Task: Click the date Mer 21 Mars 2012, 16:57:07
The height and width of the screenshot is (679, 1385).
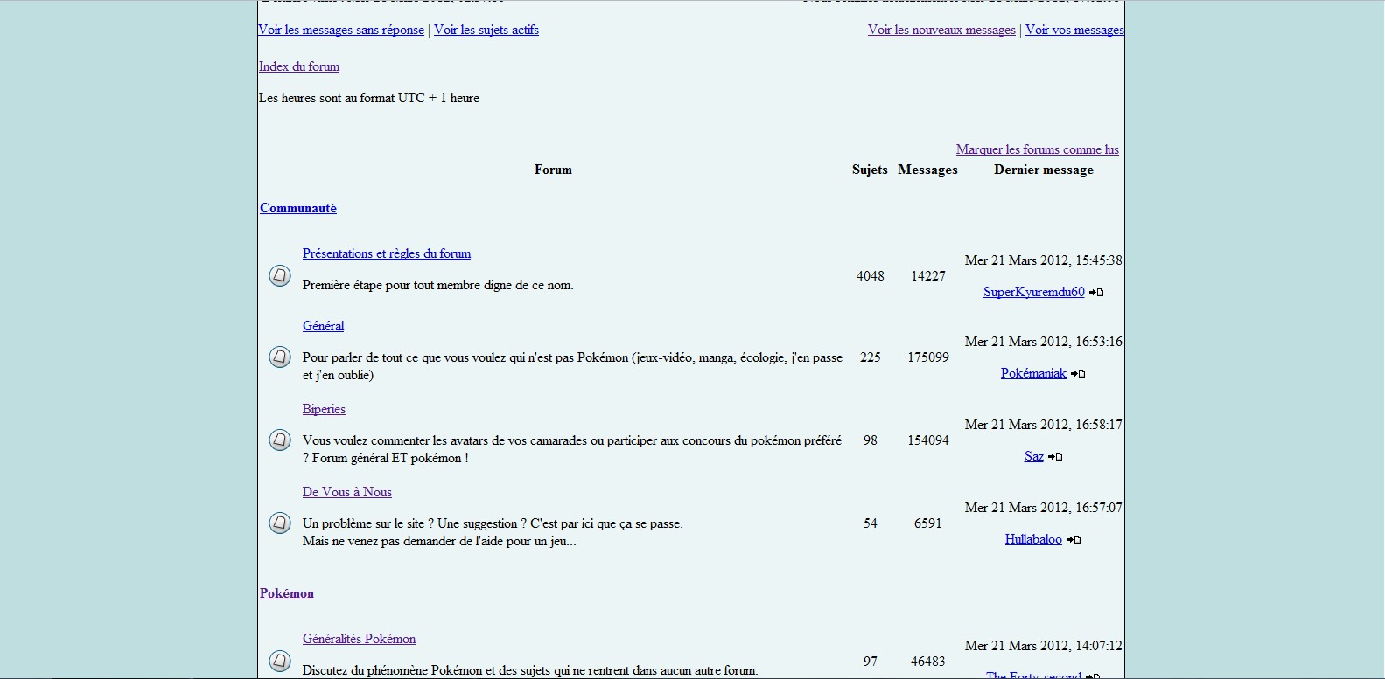Action: click(1044, 508)
